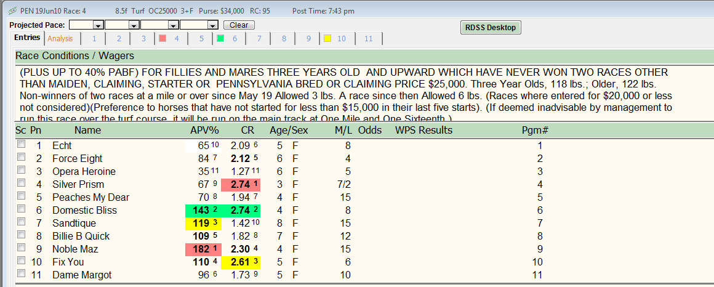Check the Sc box for Billie B Quick
This screenshot has width=714, height=287.
coord(20,235)
